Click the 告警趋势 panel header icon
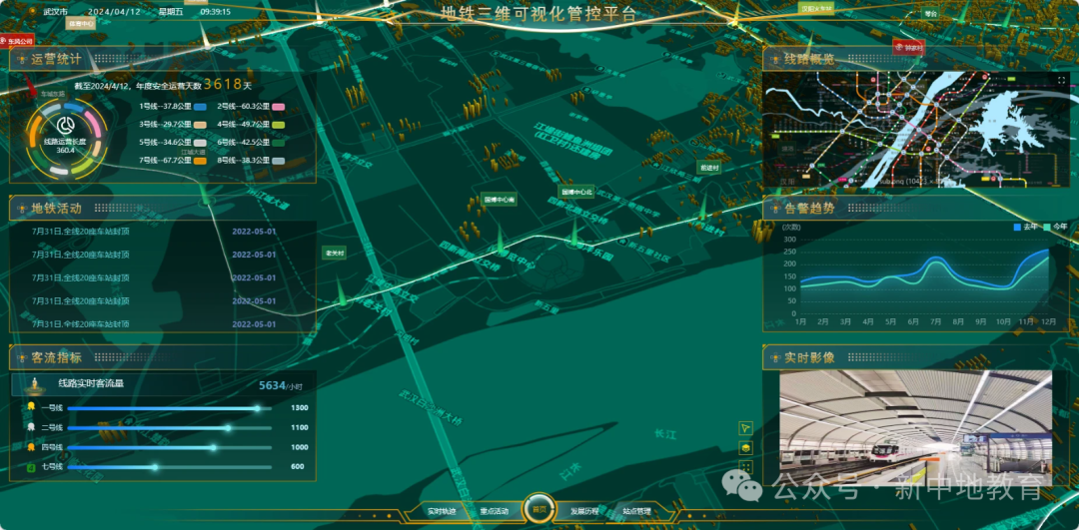This screenshot has height=530, width=1079. click(x=774, y=209)
